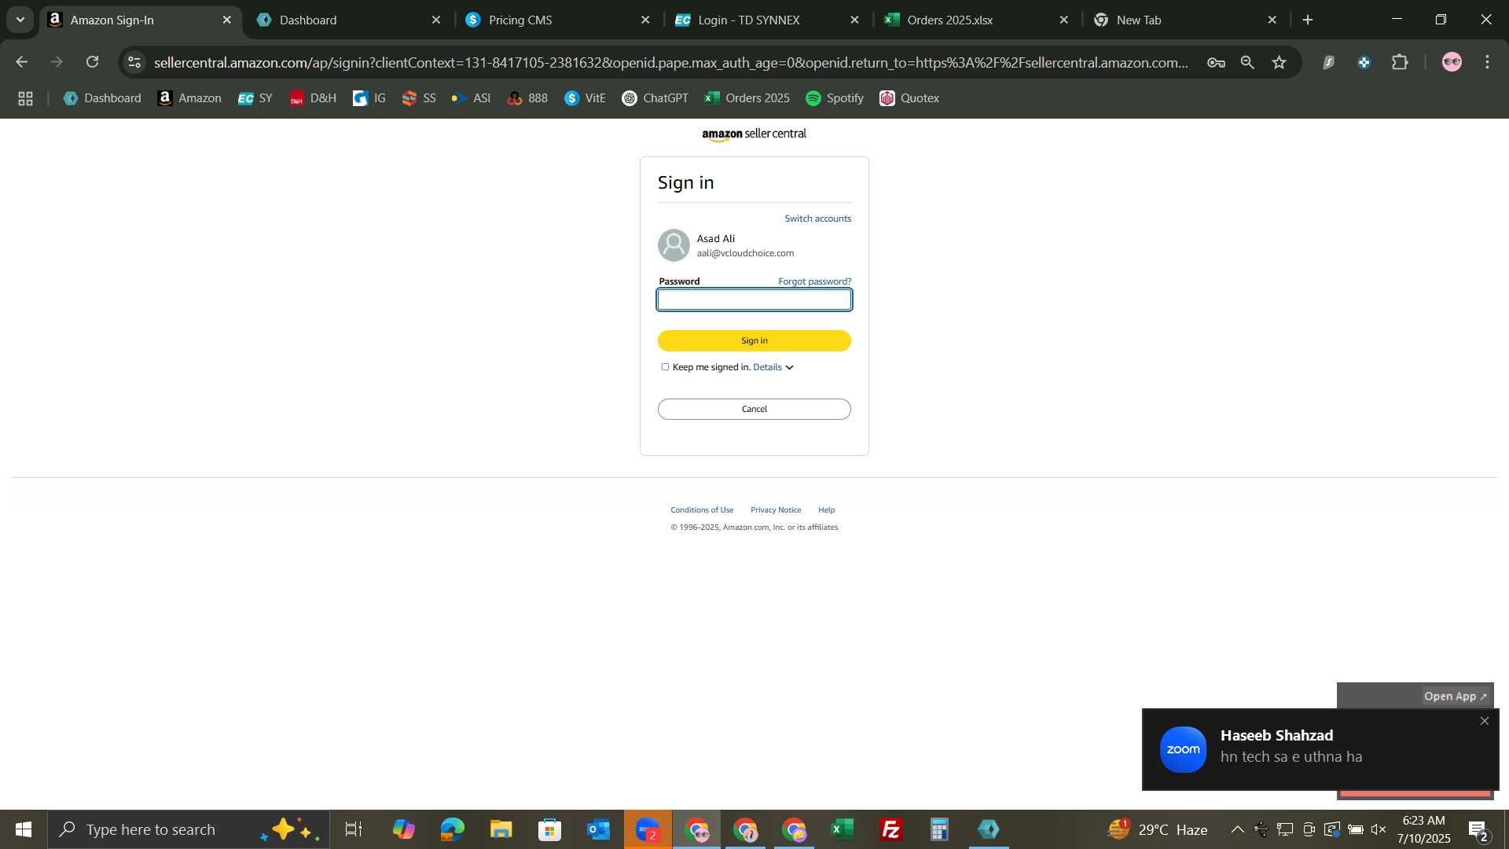Go back to previous page

click(x=22, y=62)
